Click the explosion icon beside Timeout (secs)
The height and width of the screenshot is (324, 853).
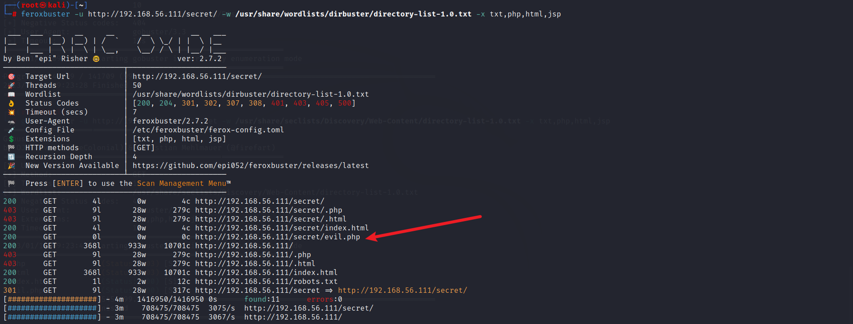coord(11,112)
